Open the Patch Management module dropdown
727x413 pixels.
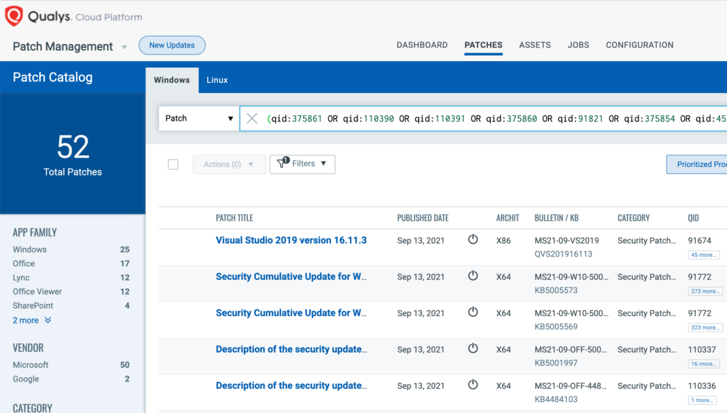tap(124, 47)
